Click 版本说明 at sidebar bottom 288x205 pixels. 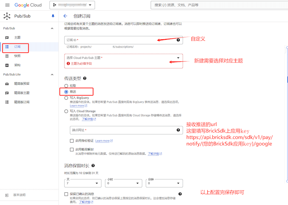click(x=19, y=195)
